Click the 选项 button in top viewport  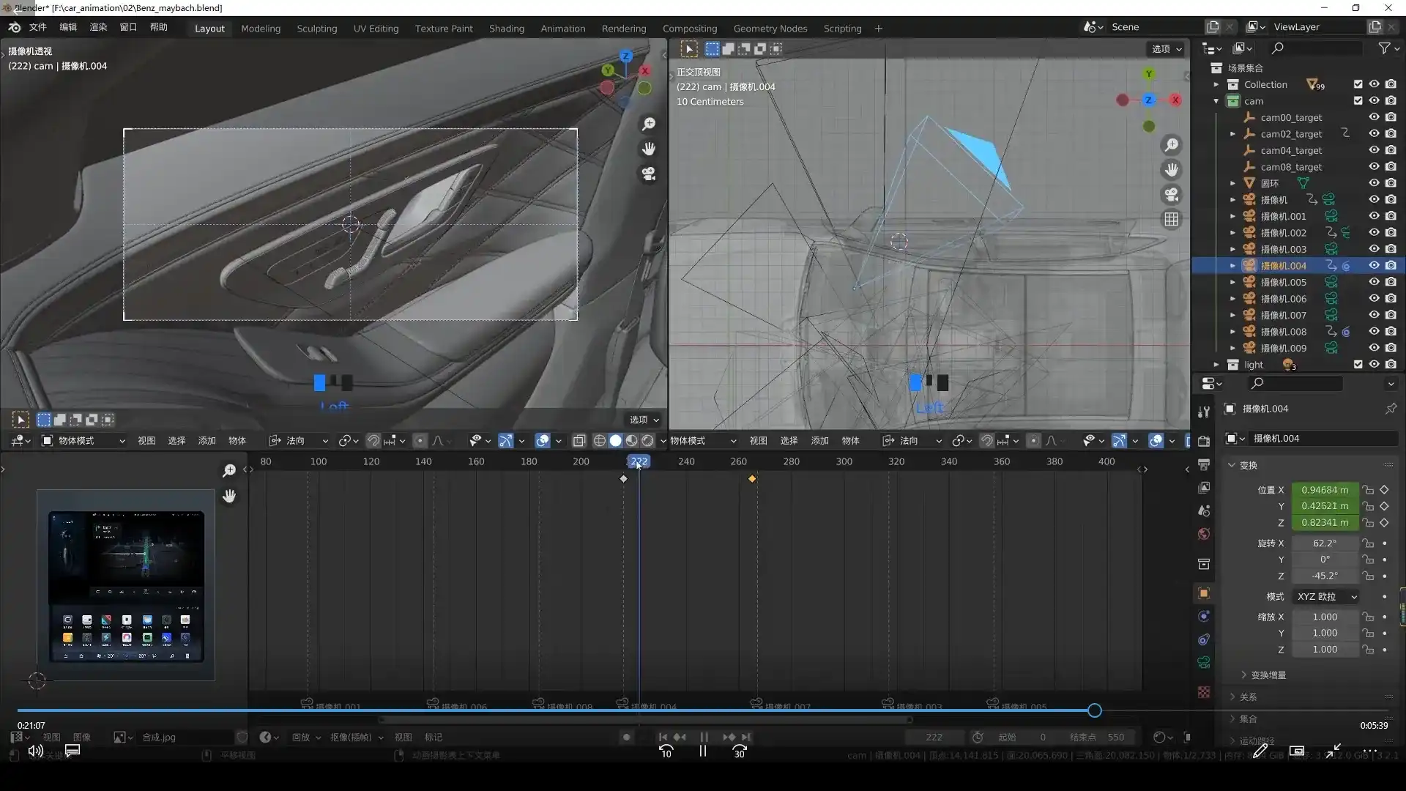click(x=1167, y=49)
